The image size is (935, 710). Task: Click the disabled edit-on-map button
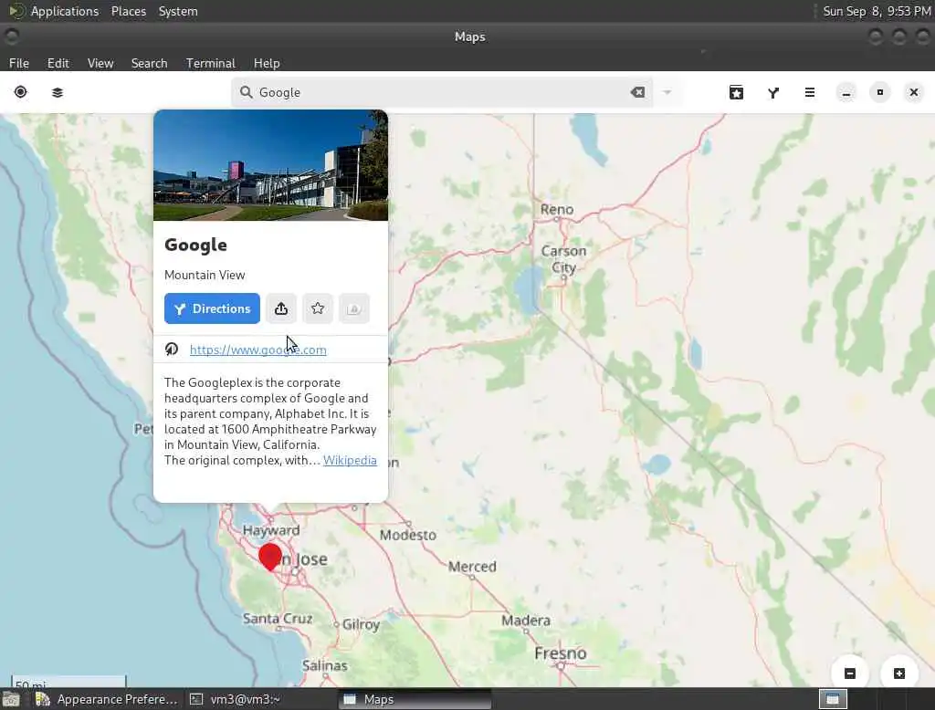tap(354, 308)
